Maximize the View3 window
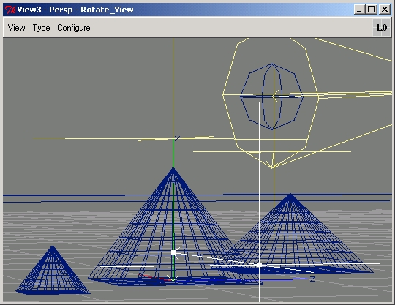This screenshot has width=395, height=305. (372, 10)
